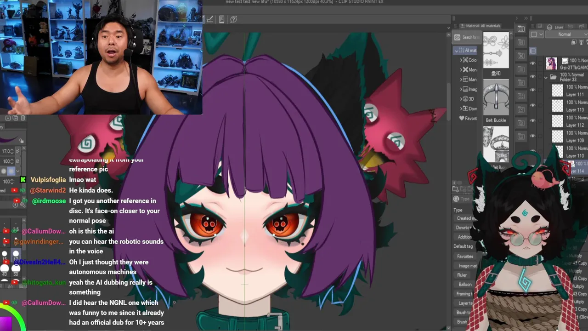This screenshot has width=588, height=331.
Task: Click the top material palette dock icon
Action: coord(521,29)
